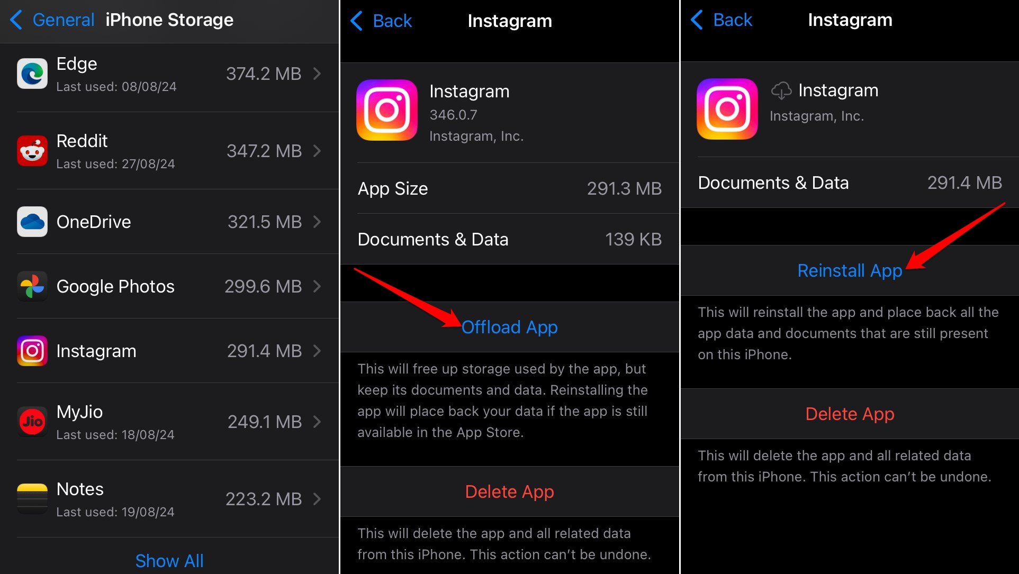The image size is (1019, 574).
Task: Click Reinstall App to restore Instagram
Action: tap(849, 271)
